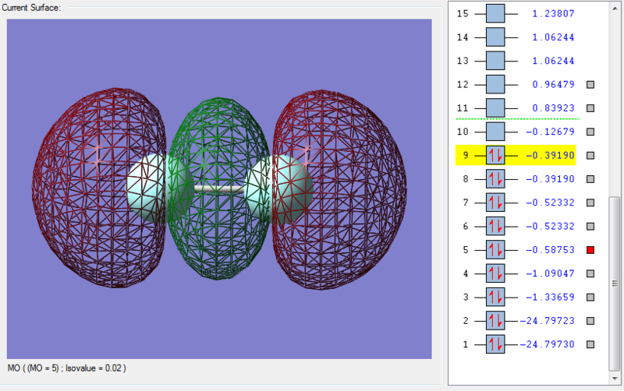Image resolution: width=624 pixels, height=391 pixels.
Task: Select the orbital 15 occupancy box
Action: click(x=495, y=13)
